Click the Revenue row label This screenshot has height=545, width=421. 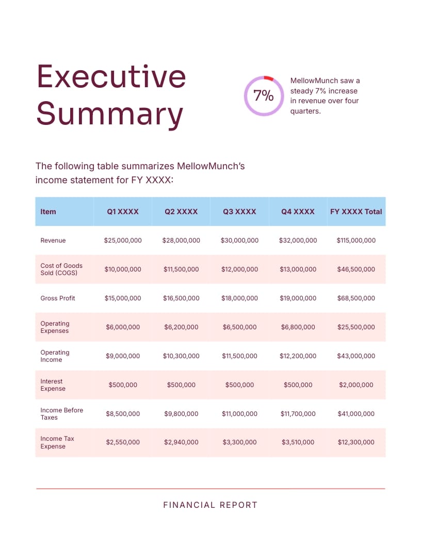pyautogui.click(x=53, y=241)
